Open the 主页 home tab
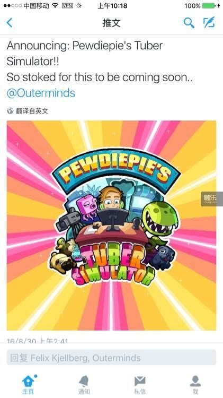This screenshot has height=398, width=223. [28, 384]
